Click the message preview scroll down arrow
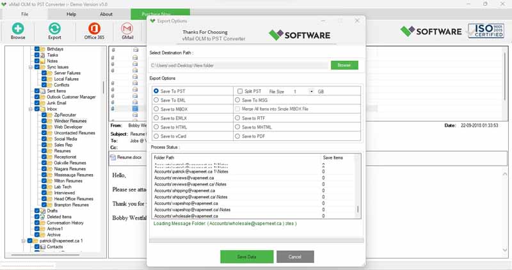This screenshot has height=270, width=512. pyautogui.click(x=505, y=250)
